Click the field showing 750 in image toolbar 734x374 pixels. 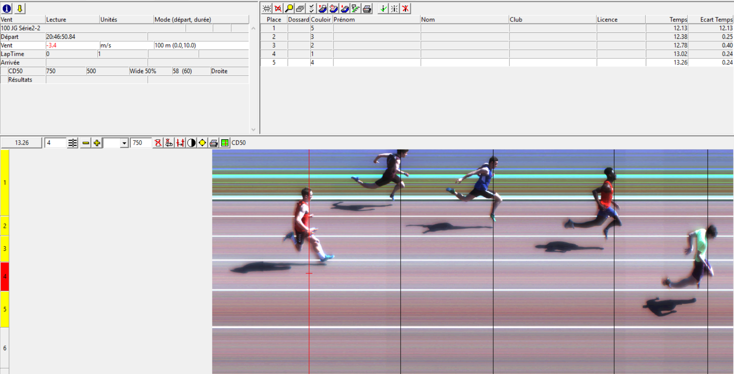click(x=141, y=143)
